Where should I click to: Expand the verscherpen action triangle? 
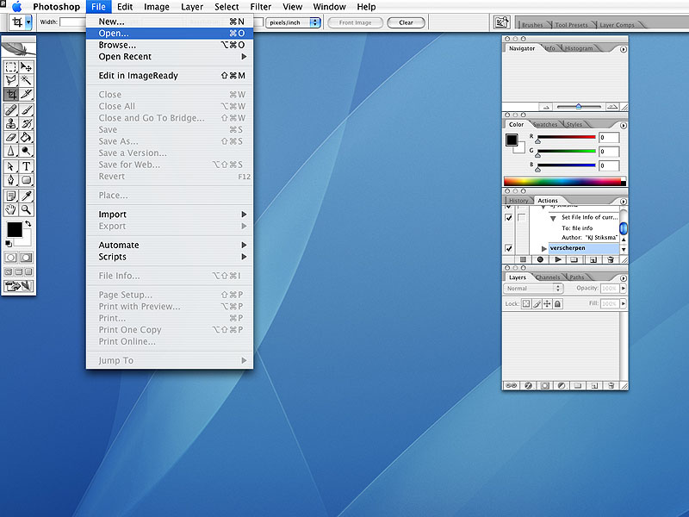[543, 248]
